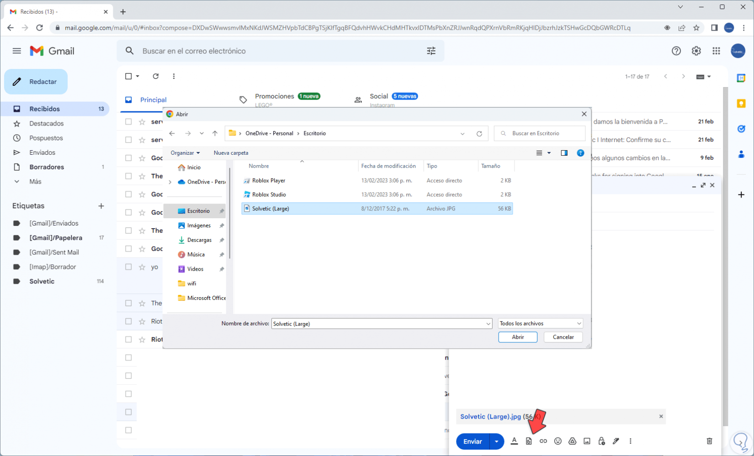Show search options in Gmail search bar

click(431, 51)
